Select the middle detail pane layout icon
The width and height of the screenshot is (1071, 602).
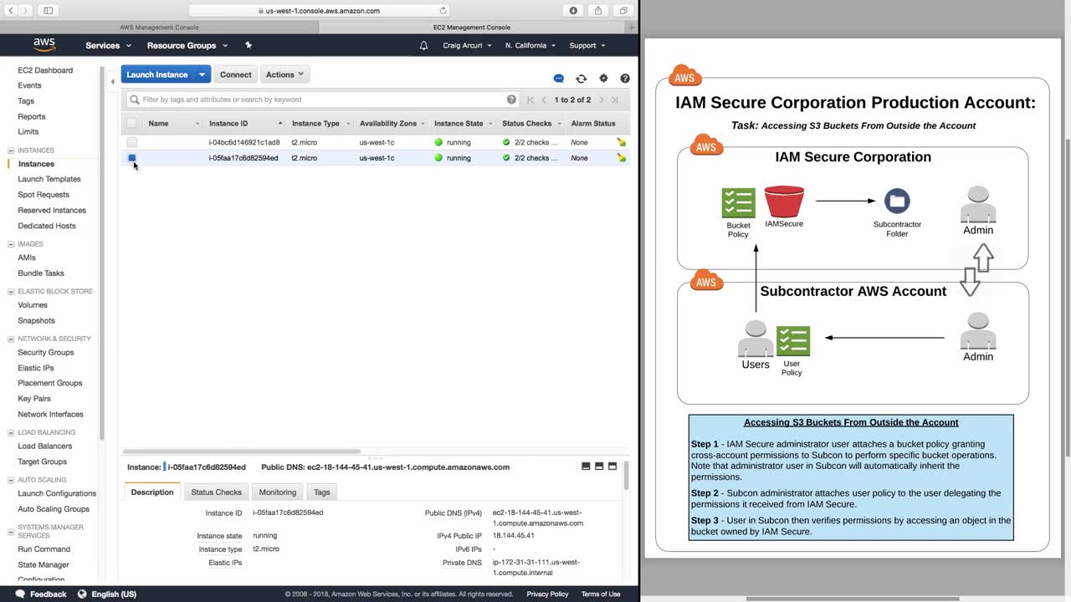[x=599, y=467]
